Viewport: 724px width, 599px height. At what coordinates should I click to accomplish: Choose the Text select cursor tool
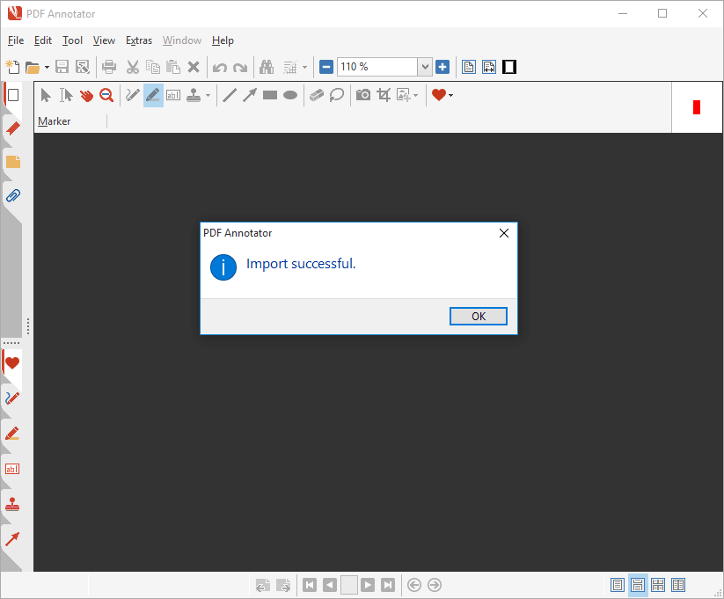[x=66, y=95]
